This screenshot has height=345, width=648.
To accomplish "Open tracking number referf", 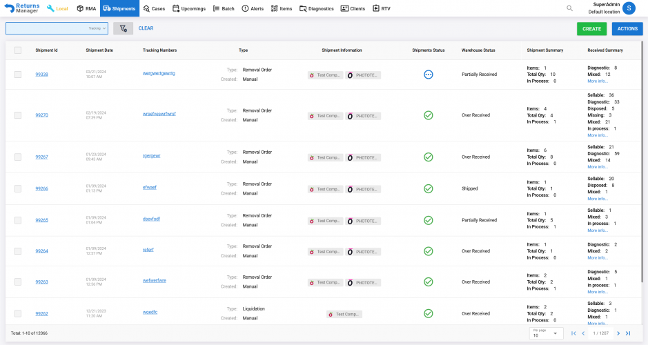I will coord(148,250).
